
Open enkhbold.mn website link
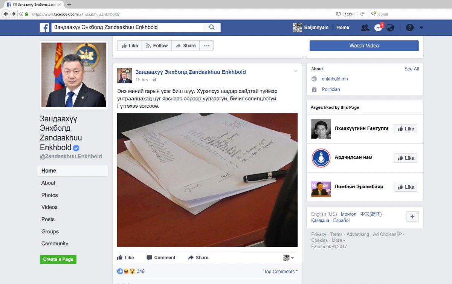pos(334,79)
